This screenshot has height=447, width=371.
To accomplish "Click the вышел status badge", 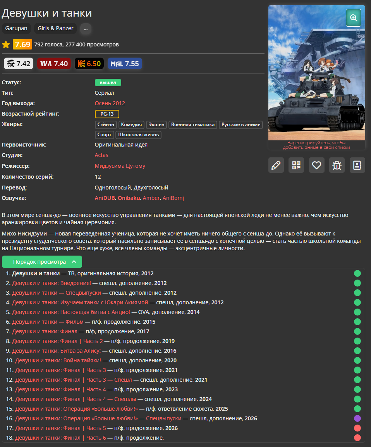I will [108, 82].
